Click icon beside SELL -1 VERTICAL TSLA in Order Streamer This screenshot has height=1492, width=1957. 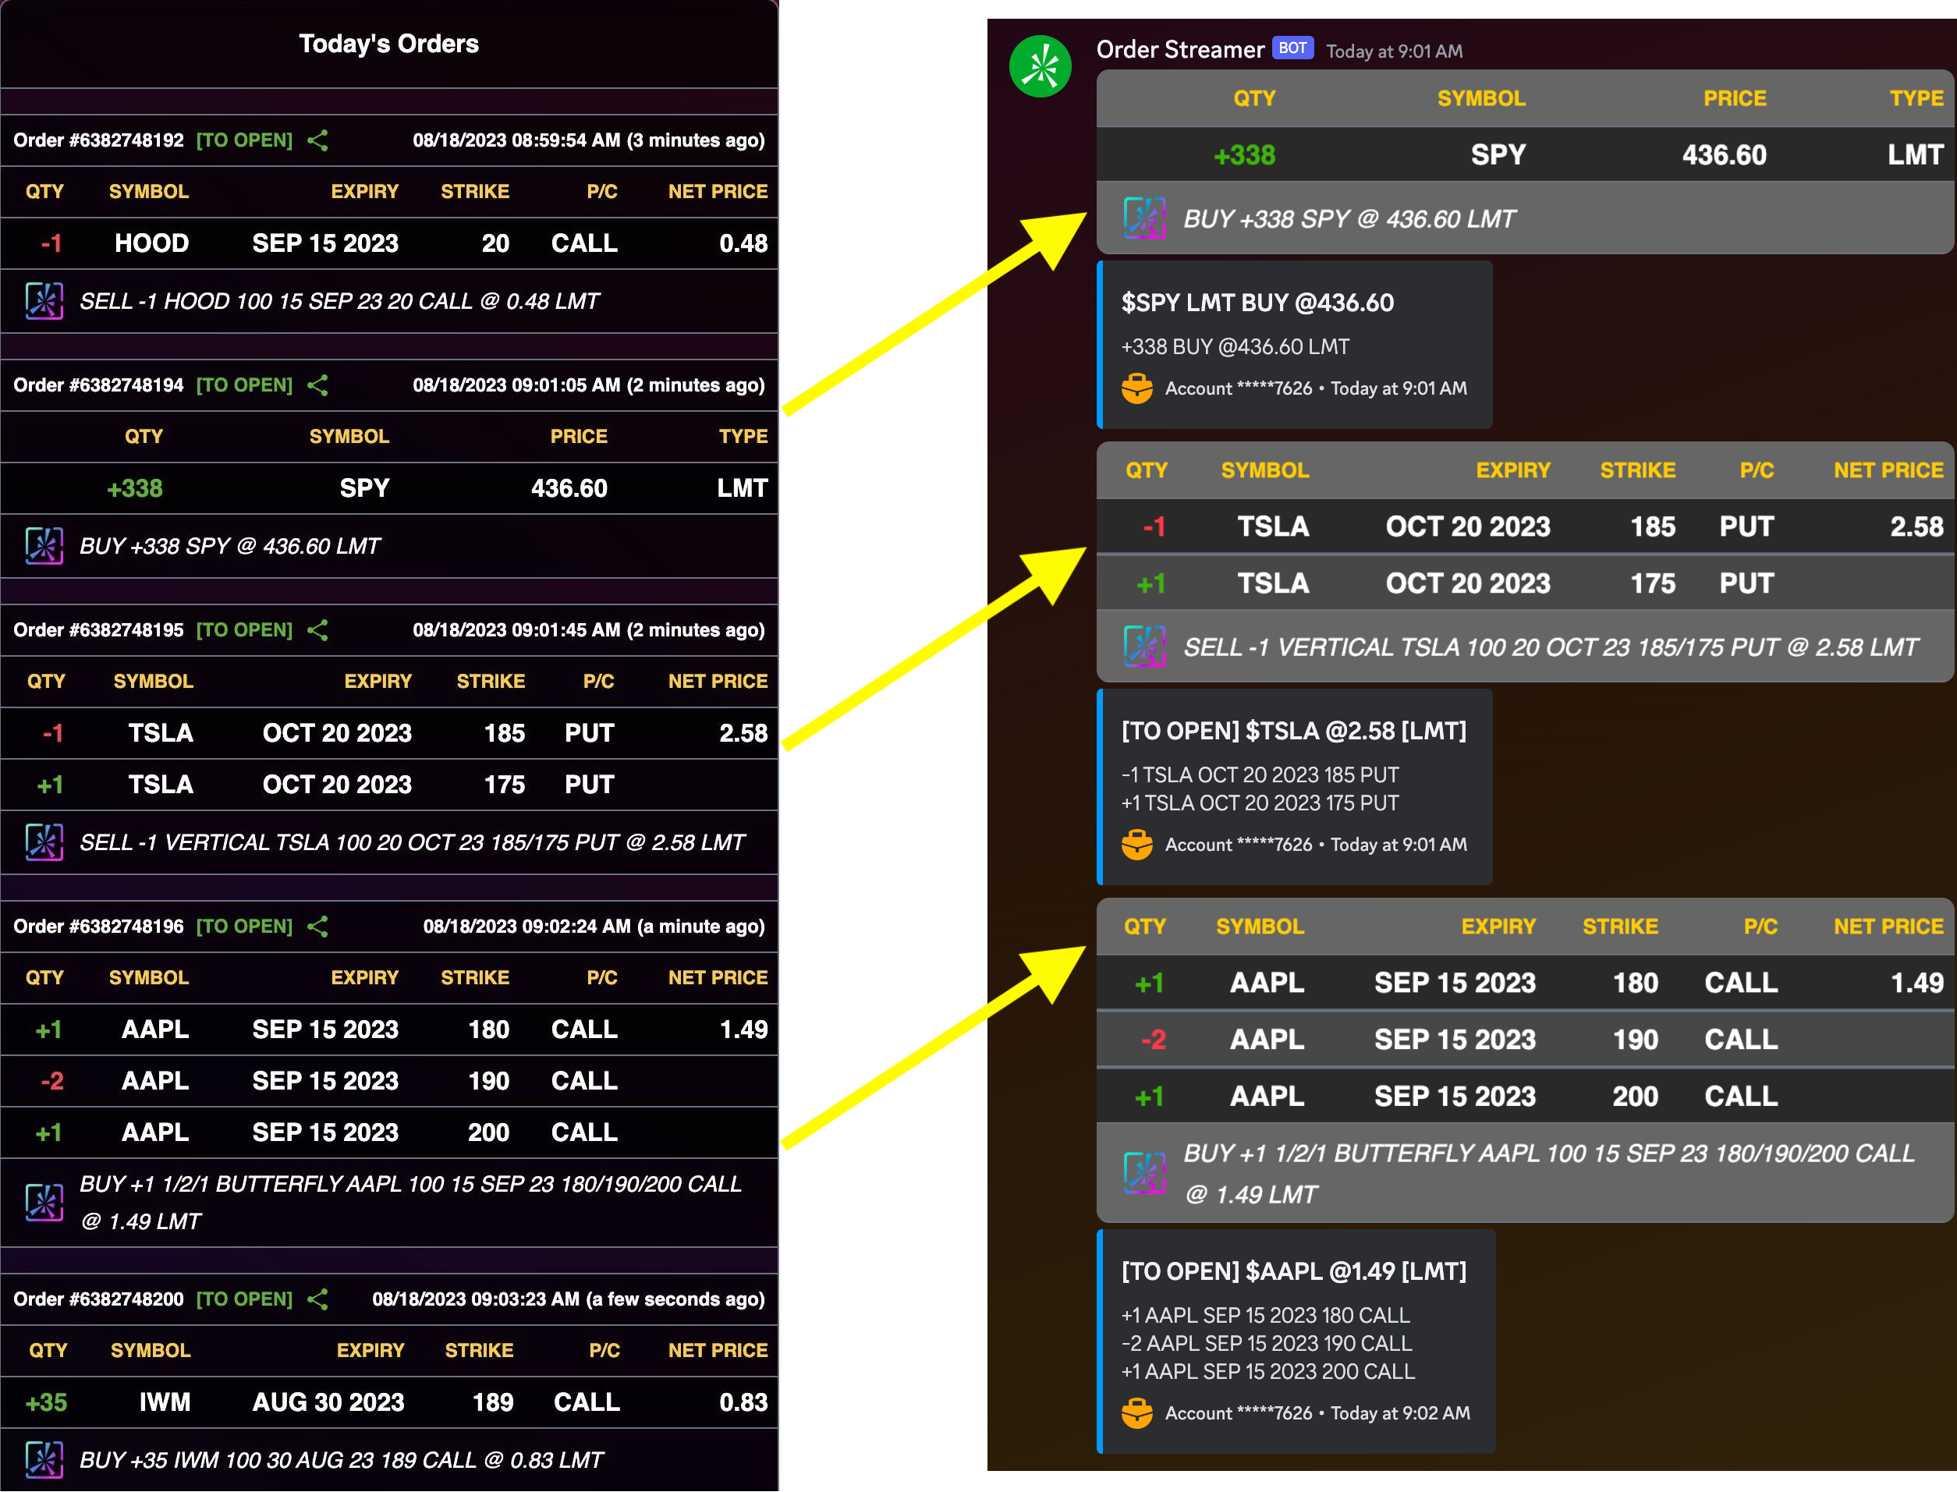pos(1144,647)
